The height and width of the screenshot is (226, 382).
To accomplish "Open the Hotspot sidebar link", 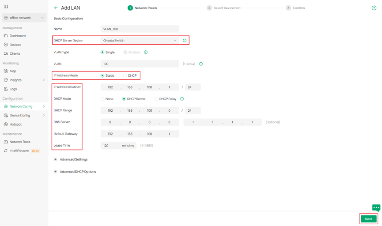I will (15, 124).
